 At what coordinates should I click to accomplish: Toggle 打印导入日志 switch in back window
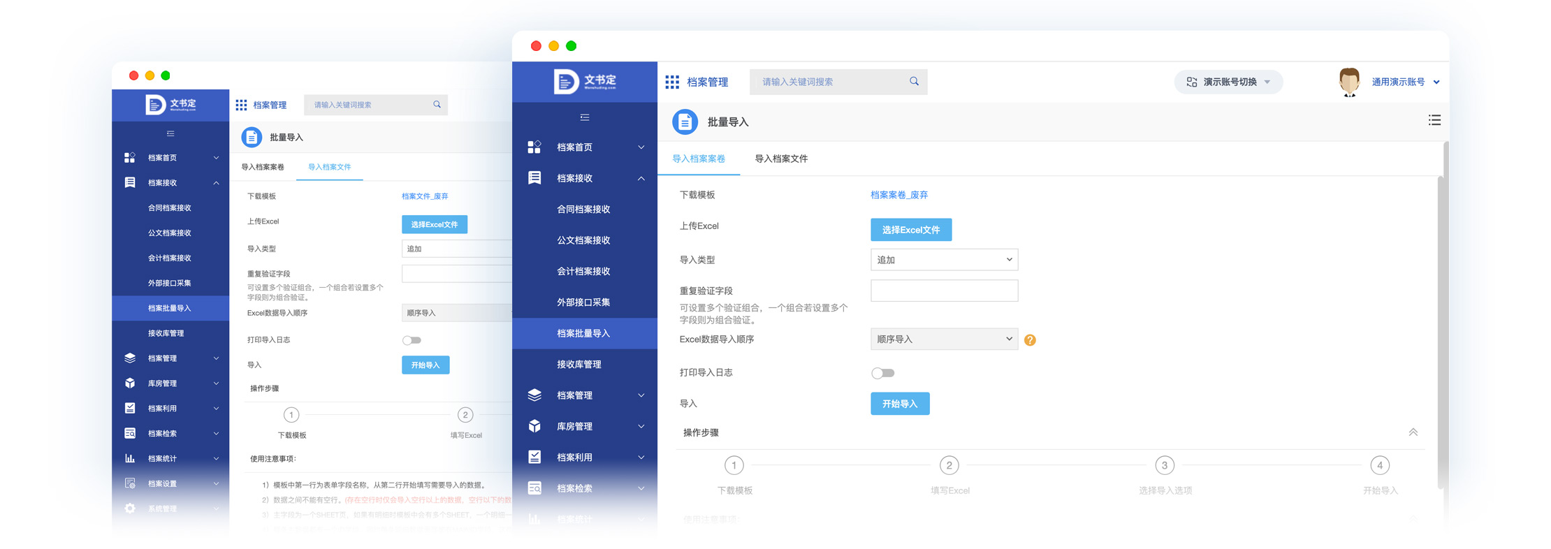412,340
